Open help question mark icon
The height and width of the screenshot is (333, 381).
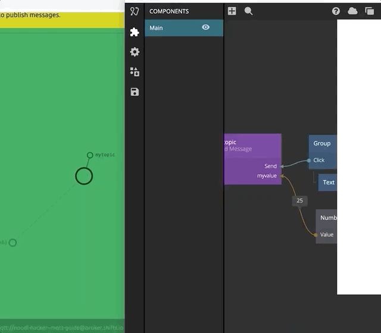pyautogui.click(x=336, y=11)
